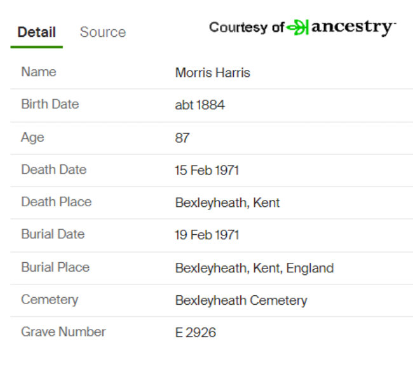Click the Cemetery row label
Image resolution: width=413 pixels, height=365 pixels.
point(50,300)
